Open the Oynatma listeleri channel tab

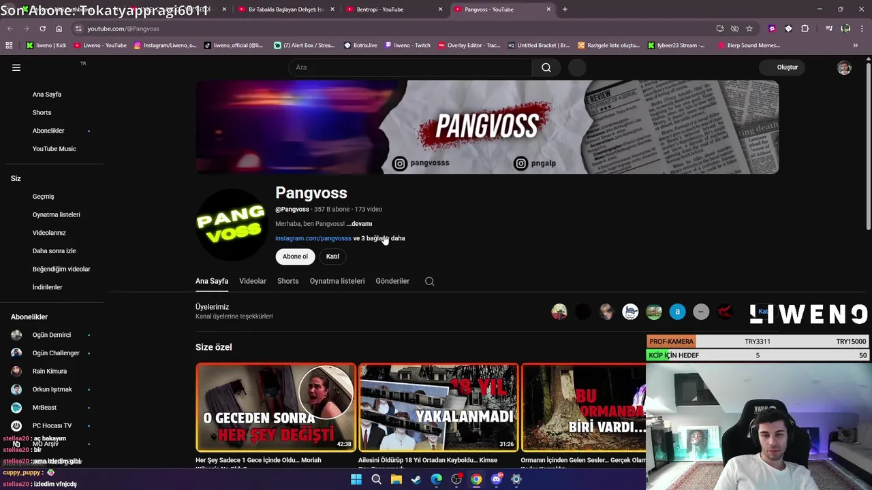337,281
